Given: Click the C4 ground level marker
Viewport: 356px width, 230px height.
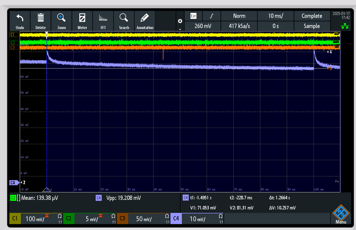Looking at the screenshot, I should tap(13, 183).
